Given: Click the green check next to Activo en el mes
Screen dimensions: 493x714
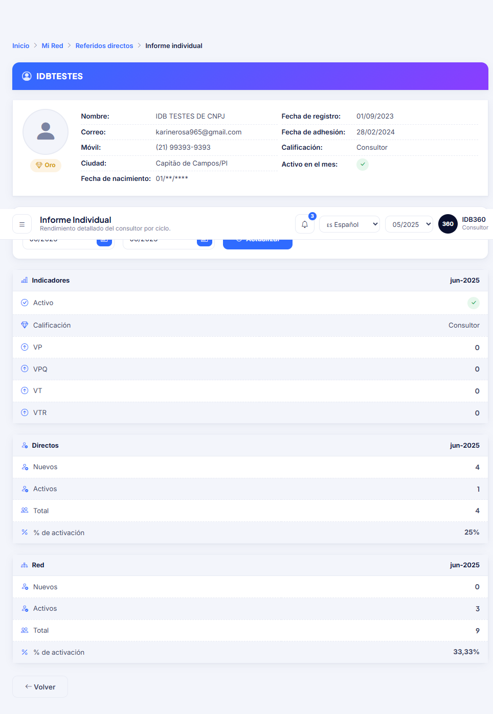Looking at the screenshot, I should (x=363, y=164).
